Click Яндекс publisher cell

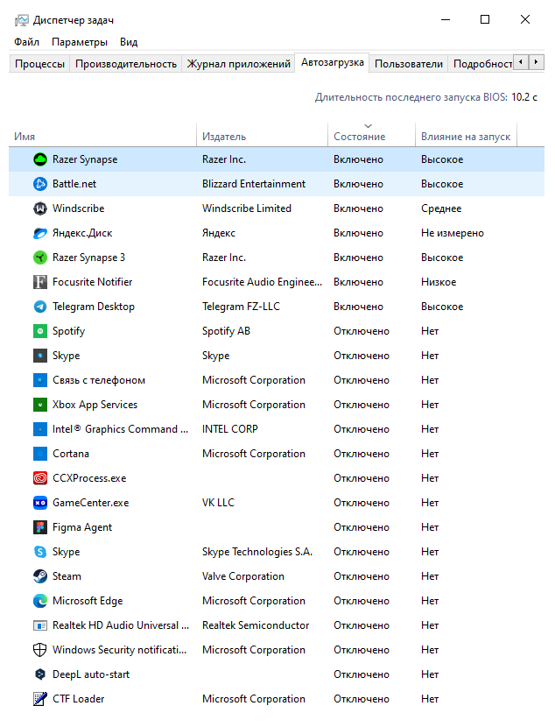click(x=219, y=233)
